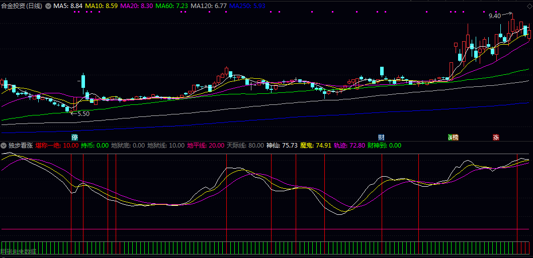
Task: Click the 合金投资(日线) chart title
Action: coord(22,6)
